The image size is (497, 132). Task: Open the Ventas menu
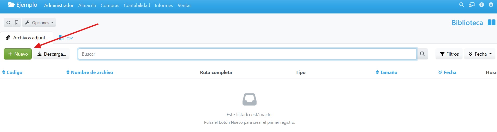click(x=185, y=5)
